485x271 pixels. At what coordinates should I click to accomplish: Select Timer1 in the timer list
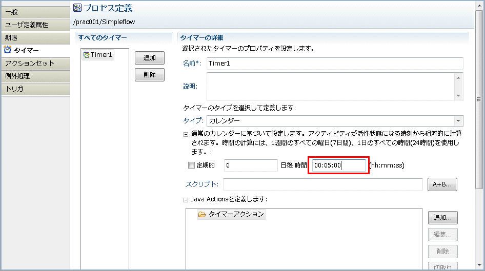click(x=98, y=55)
